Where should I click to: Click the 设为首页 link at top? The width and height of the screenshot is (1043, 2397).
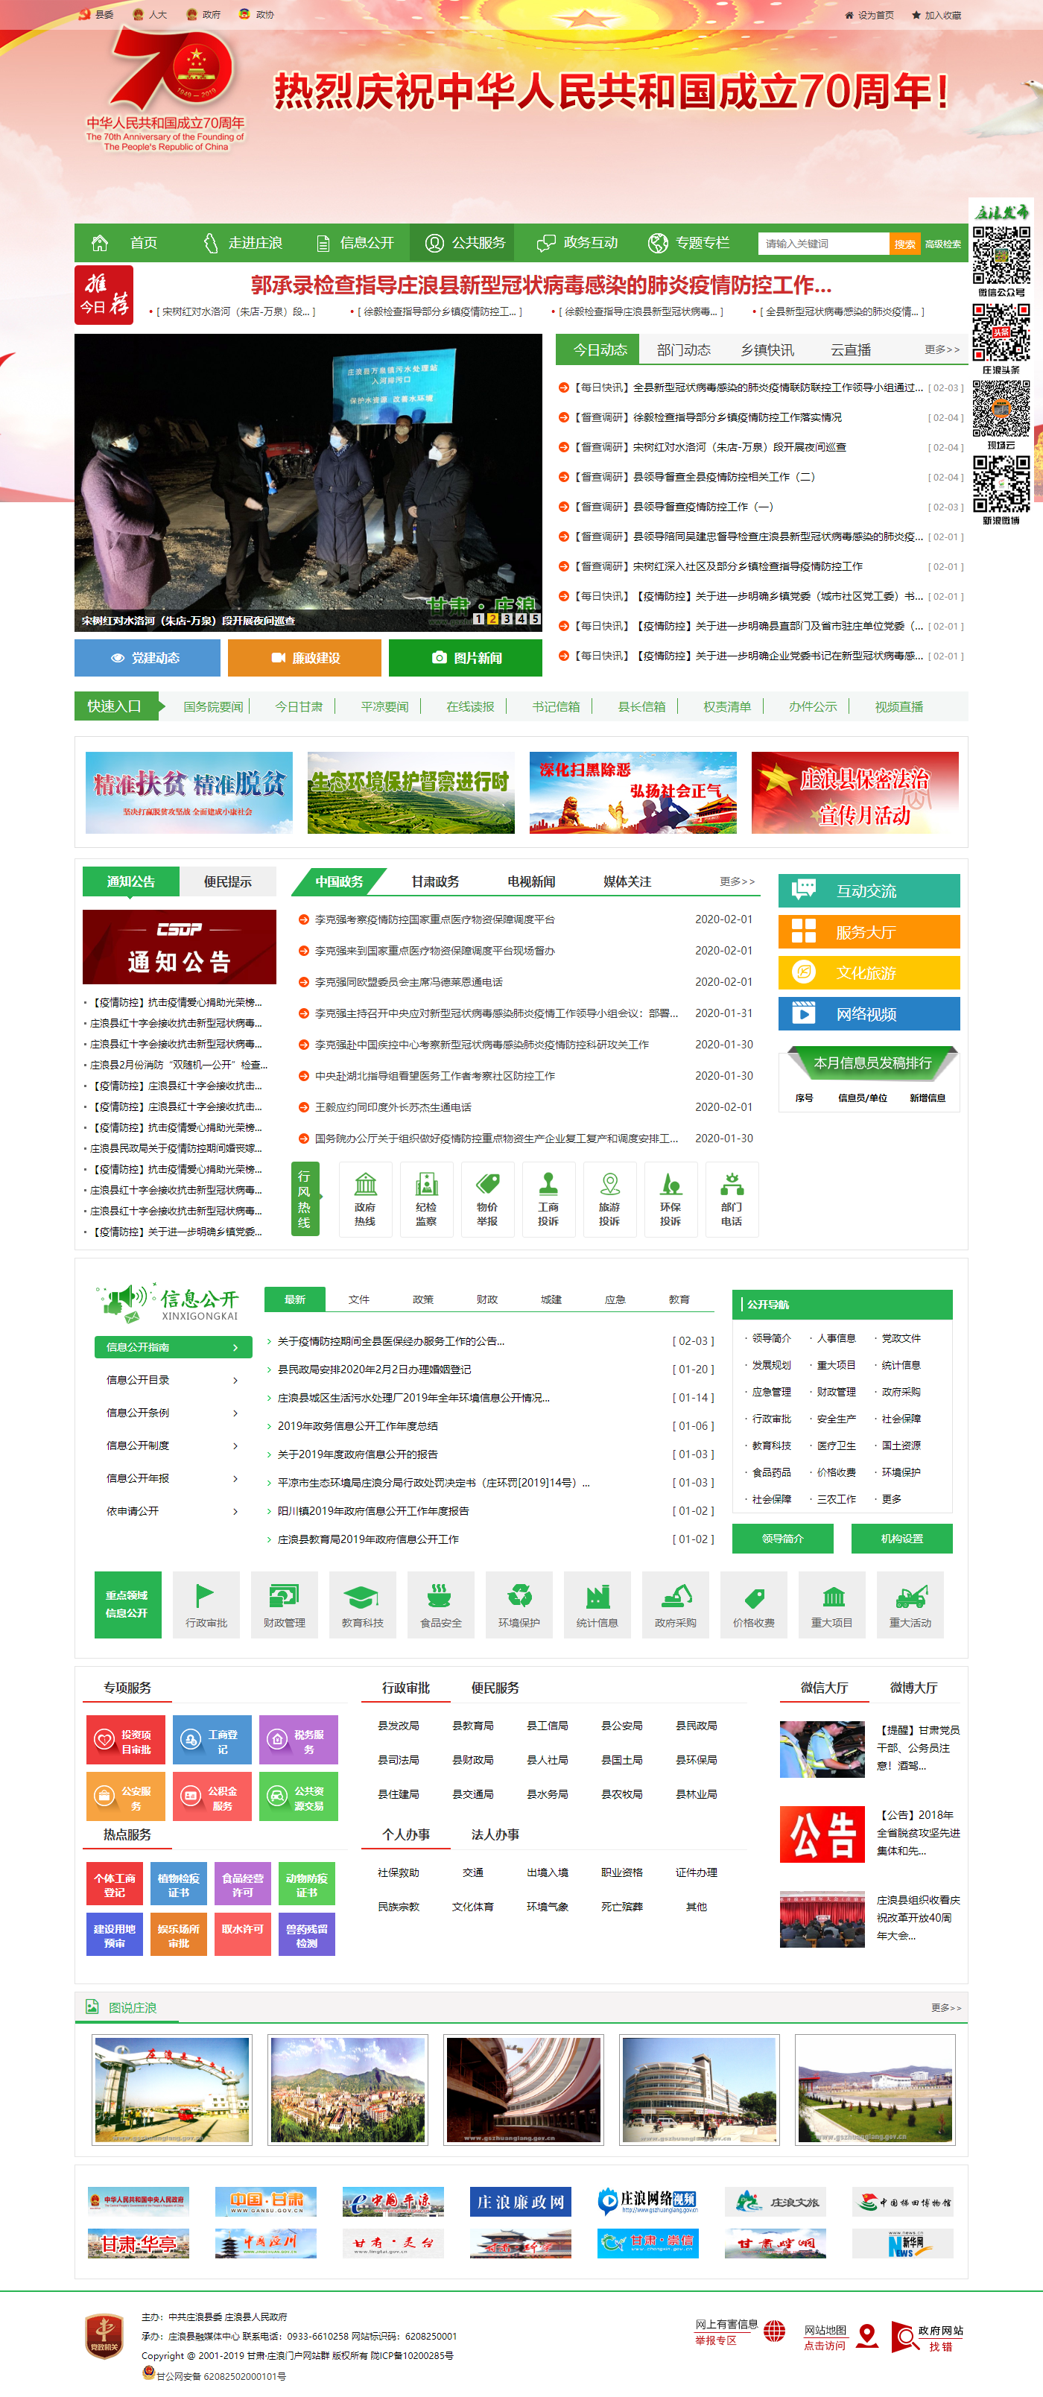click(869, 15)
